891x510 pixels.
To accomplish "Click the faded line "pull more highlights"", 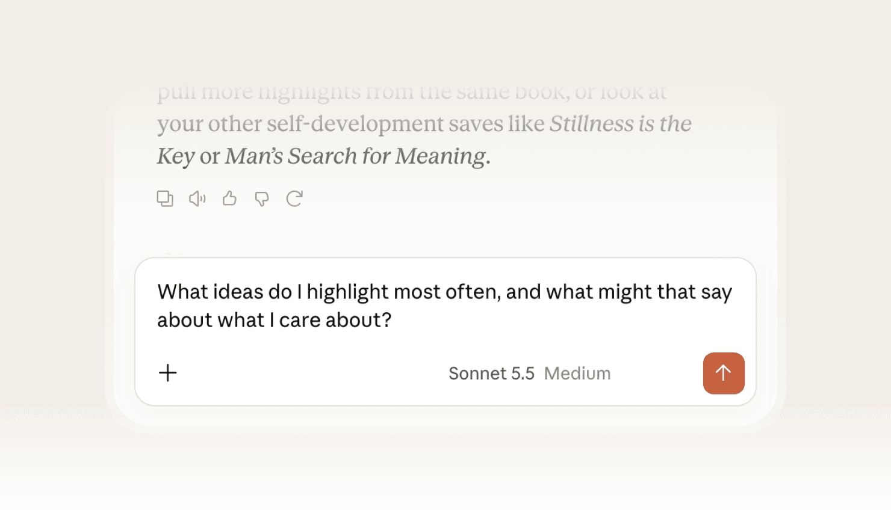I will [412, 92].
